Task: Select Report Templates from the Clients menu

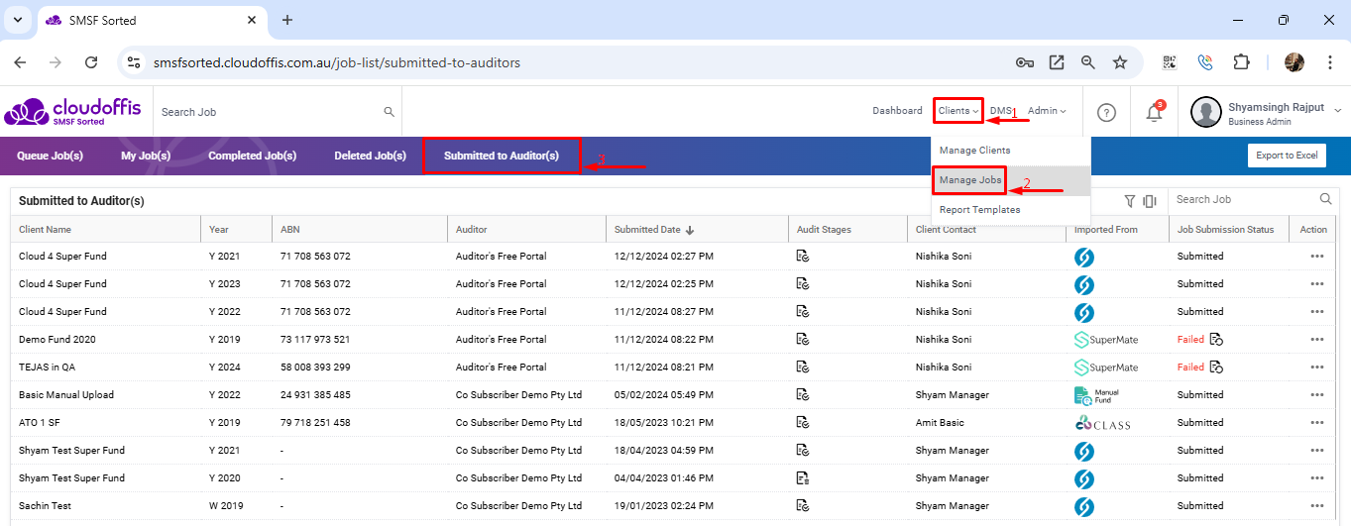Action: [1011, 210]
